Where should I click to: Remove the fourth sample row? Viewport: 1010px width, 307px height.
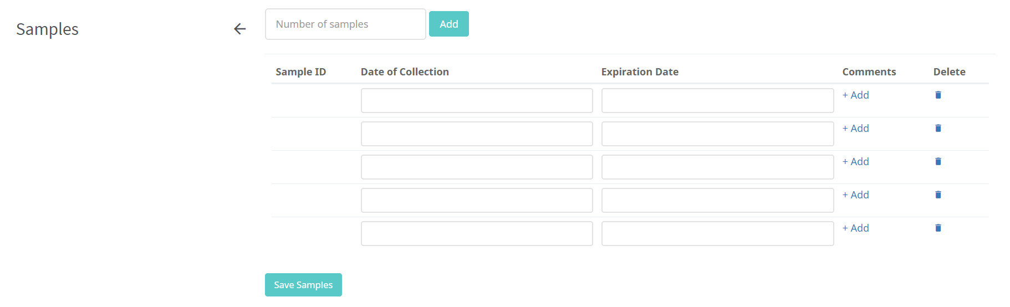938,195
